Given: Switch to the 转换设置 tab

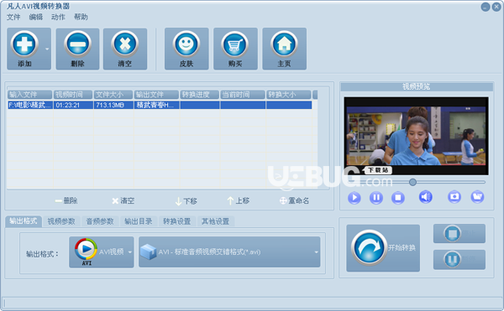Looking at the screenshot, I should [176, 221].
